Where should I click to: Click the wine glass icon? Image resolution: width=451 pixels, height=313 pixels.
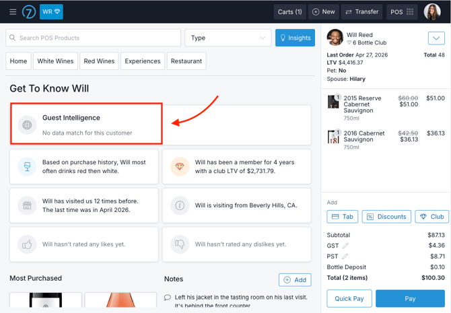tap(27, 166)
